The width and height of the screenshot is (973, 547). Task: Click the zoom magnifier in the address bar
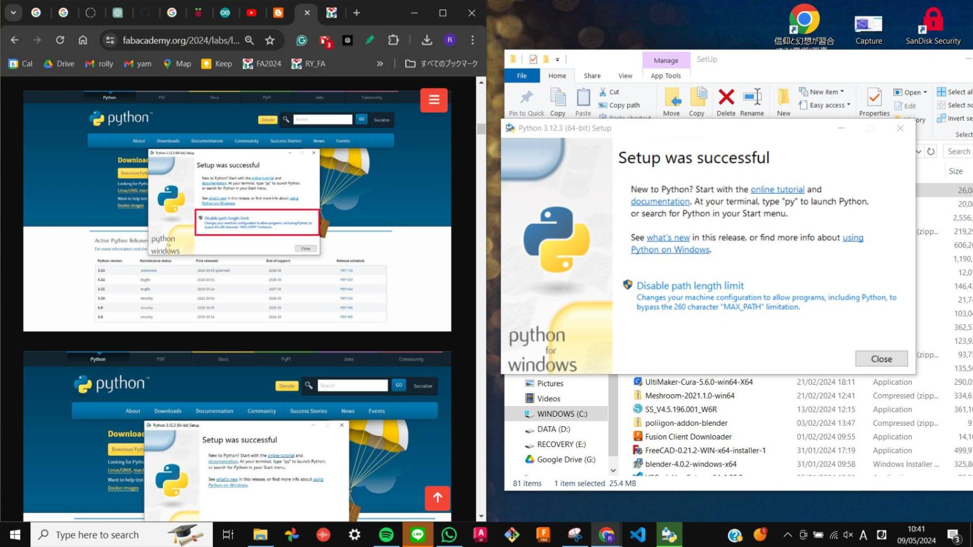(x=249, y=40)
